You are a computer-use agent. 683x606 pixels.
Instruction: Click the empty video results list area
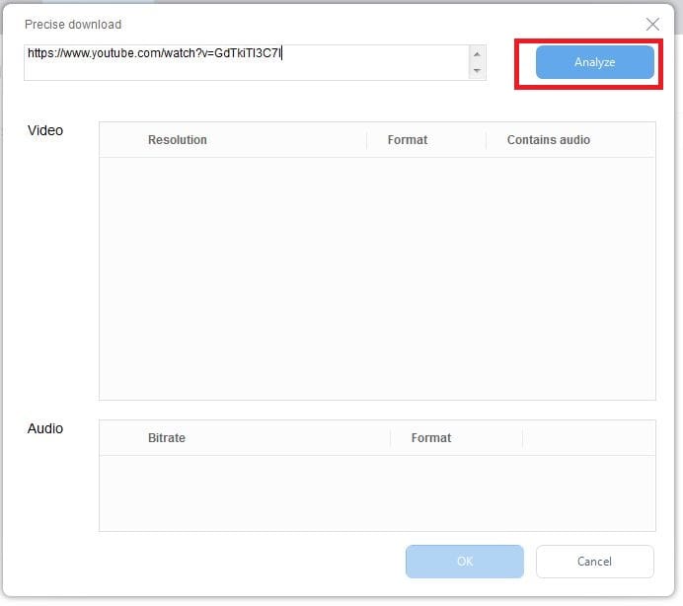click(377, 278)
